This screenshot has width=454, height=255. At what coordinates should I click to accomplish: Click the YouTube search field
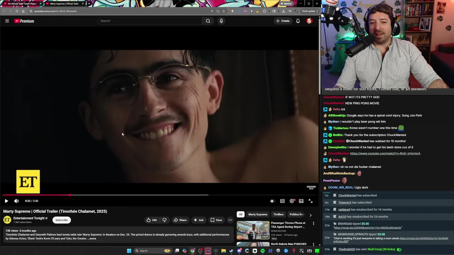[150, 21]
